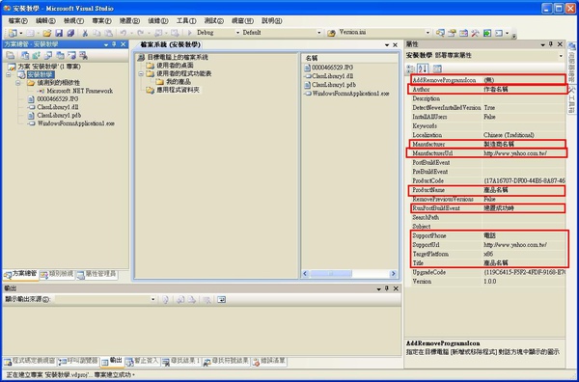Open the Object Browser toolbar icon

(x=464, y=33)
